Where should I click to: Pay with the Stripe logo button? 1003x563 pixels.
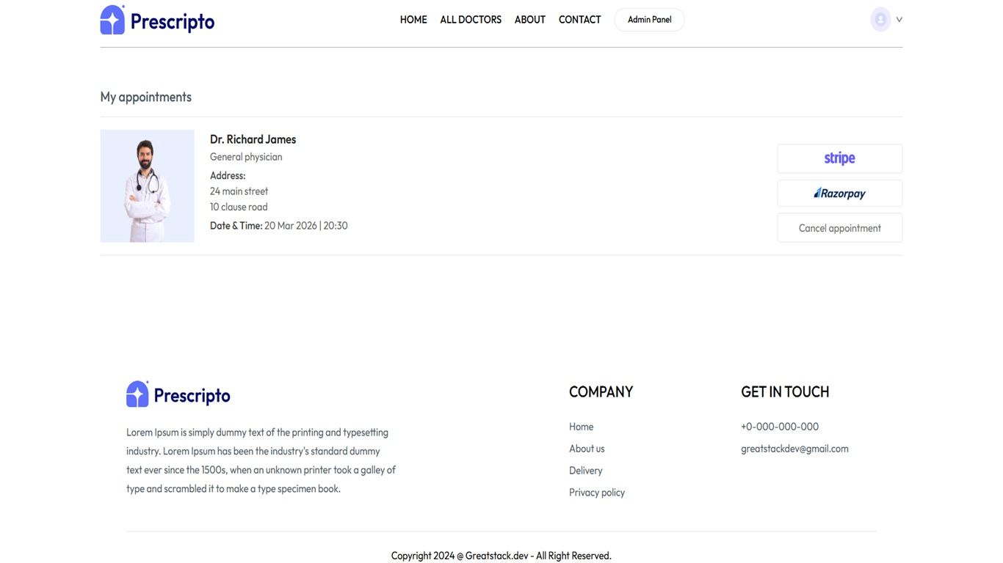point(839,158)
